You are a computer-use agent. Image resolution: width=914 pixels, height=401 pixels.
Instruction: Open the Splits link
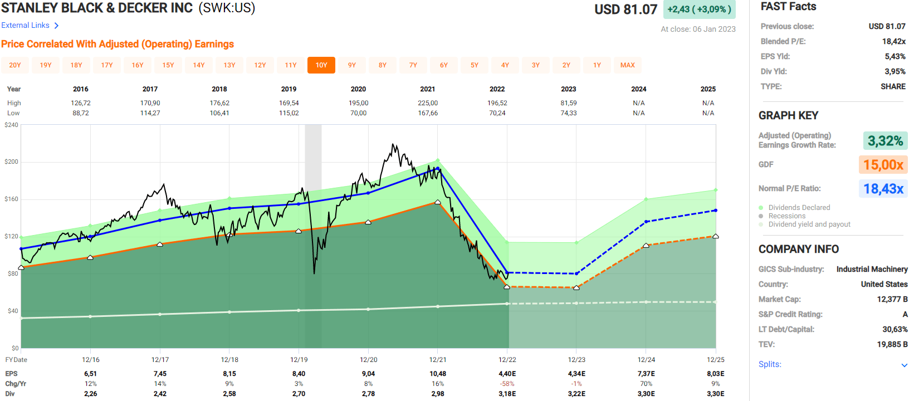point(770,364)
